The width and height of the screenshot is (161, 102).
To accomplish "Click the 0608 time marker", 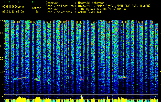I will [x=124, y=22].
